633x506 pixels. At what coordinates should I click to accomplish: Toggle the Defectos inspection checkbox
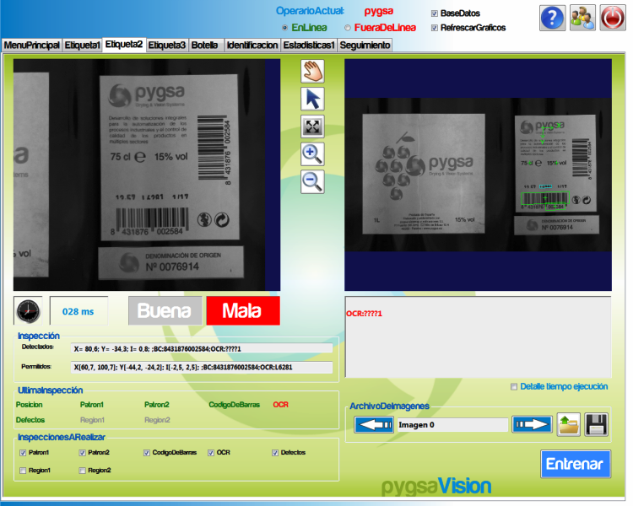[275, 453]
